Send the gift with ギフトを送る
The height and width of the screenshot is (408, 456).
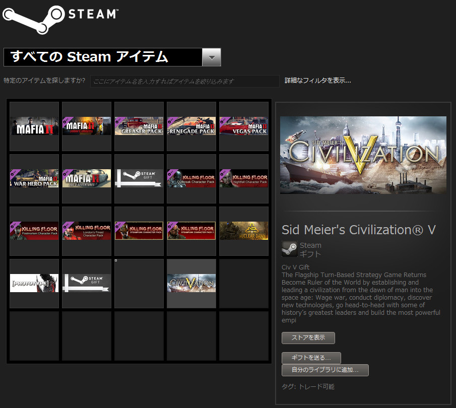311,358
